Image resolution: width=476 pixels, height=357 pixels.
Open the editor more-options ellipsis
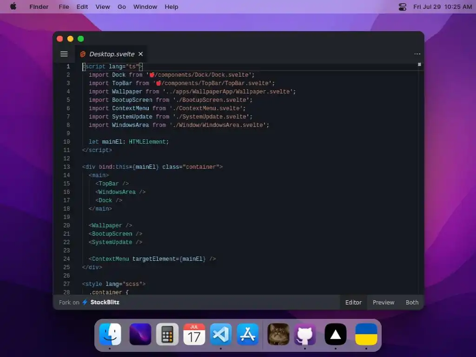pyautogui.click(x=417, y=54)
